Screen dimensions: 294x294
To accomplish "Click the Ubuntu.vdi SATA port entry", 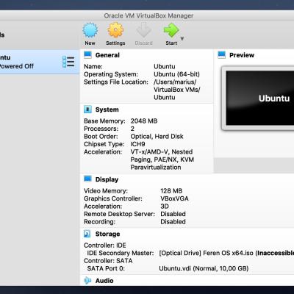I will 204,268.
